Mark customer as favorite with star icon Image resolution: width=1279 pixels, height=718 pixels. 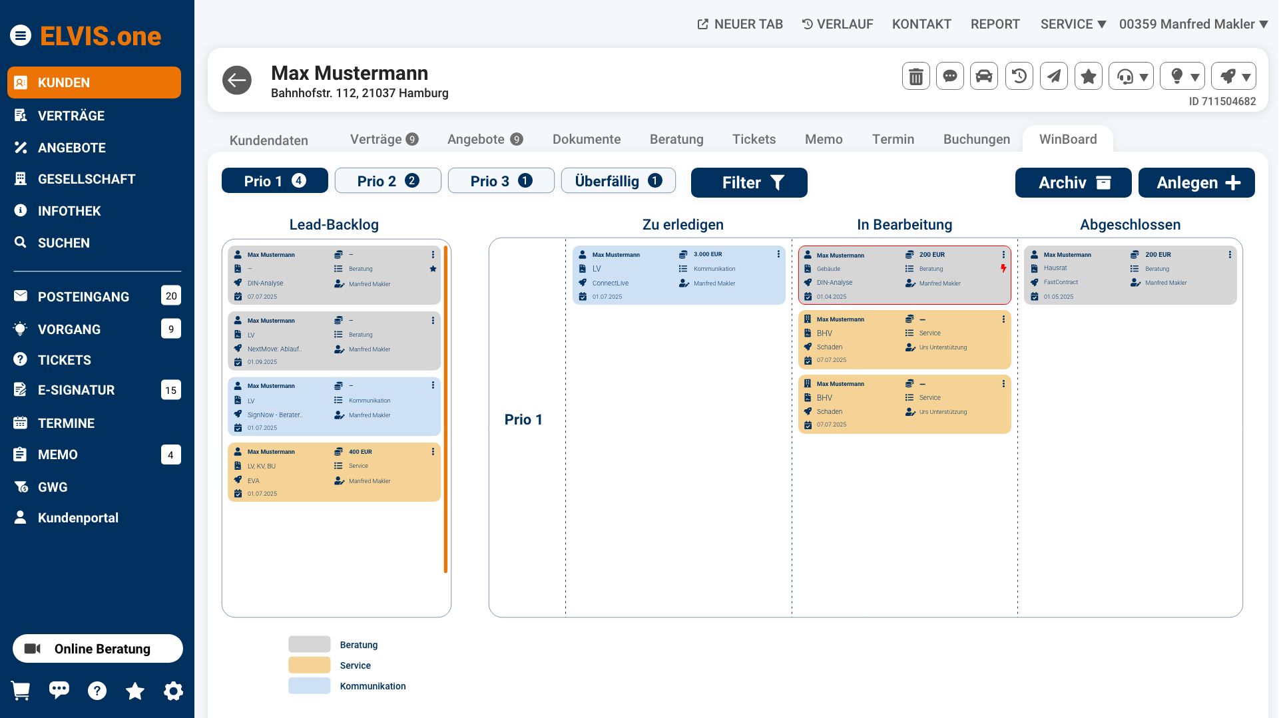click(x=1089, y=77)
